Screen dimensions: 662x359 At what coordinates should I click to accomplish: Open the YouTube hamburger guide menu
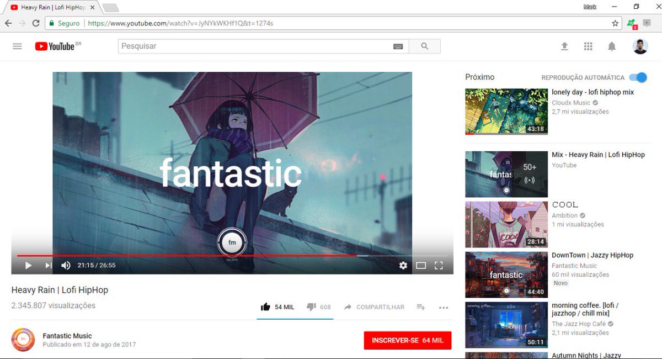pos(17,46)
